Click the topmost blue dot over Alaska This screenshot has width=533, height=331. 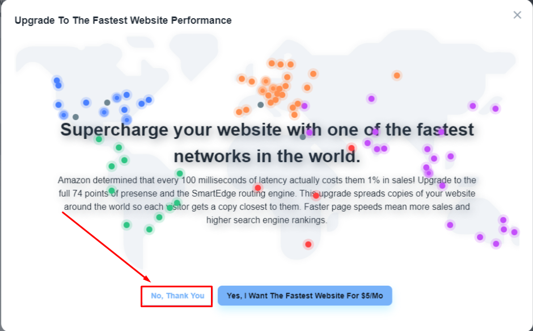[57, 80]
